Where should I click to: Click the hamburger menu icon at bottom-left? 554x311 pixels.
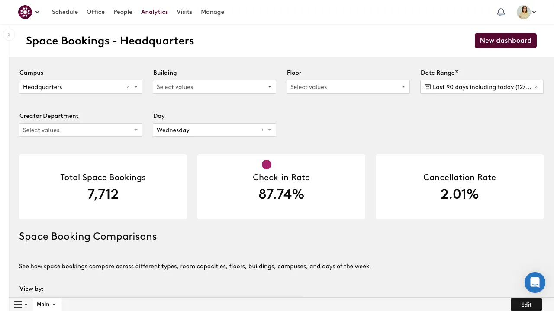coord(17,304)
